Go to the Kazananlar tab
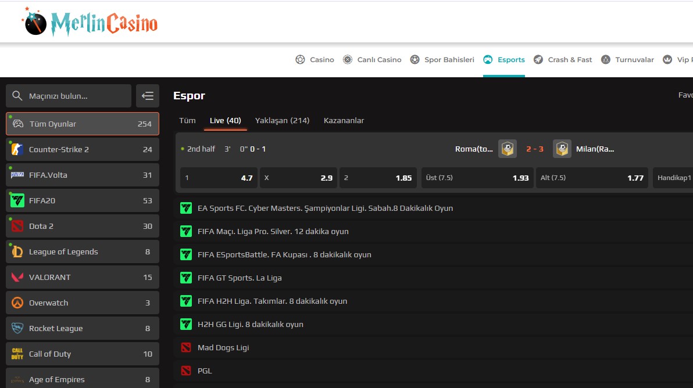Viewport: 693px width, 388px height. (344, 120)
